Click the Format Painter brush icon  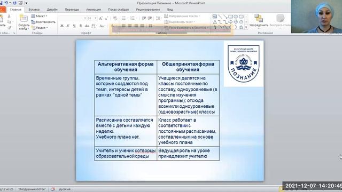click(x=9, y=27)
